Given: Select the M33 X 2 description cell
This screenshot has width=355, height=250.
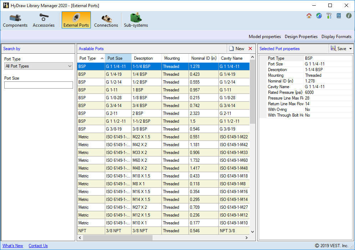Looking at the screenshot, I should click(146, 153).
